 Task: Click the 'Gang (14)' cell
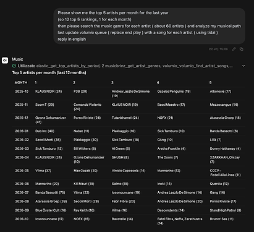(x=218, y=192)
